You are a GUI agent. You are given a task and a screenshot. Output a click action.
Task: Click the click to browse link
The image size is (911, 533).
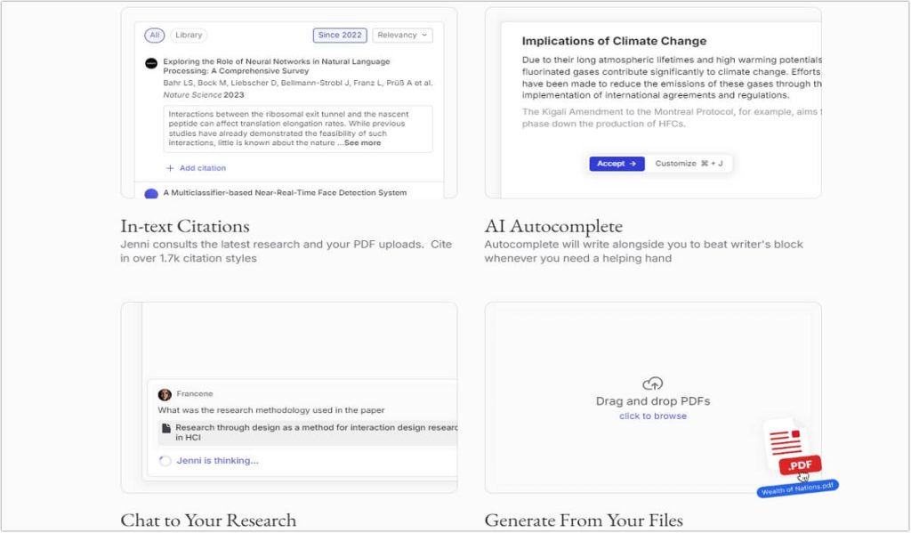coord(653,416)
